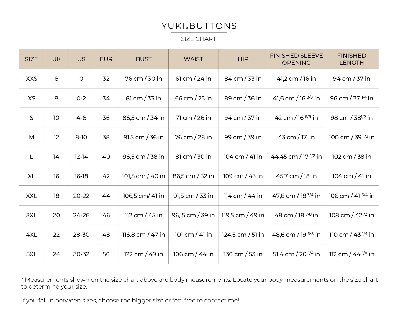The width and height of the screenshot is (398, 318).
Task: Select the FINISHED LENGTH column header
Action: click(x=352, y=59)
